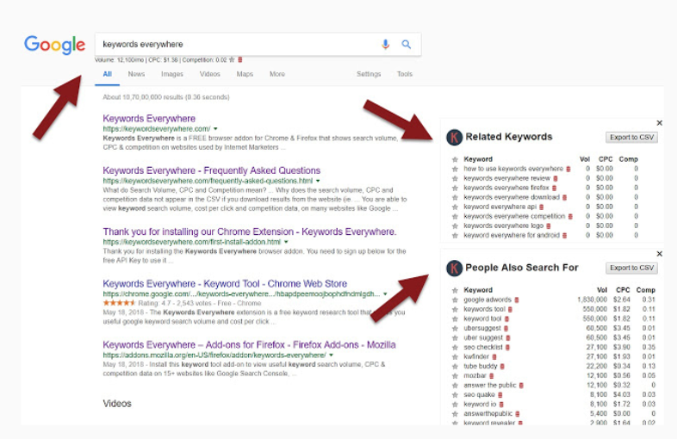Star the 'mozbar' keyword
Screen dimensions: 677x439
tap(455, 376)
